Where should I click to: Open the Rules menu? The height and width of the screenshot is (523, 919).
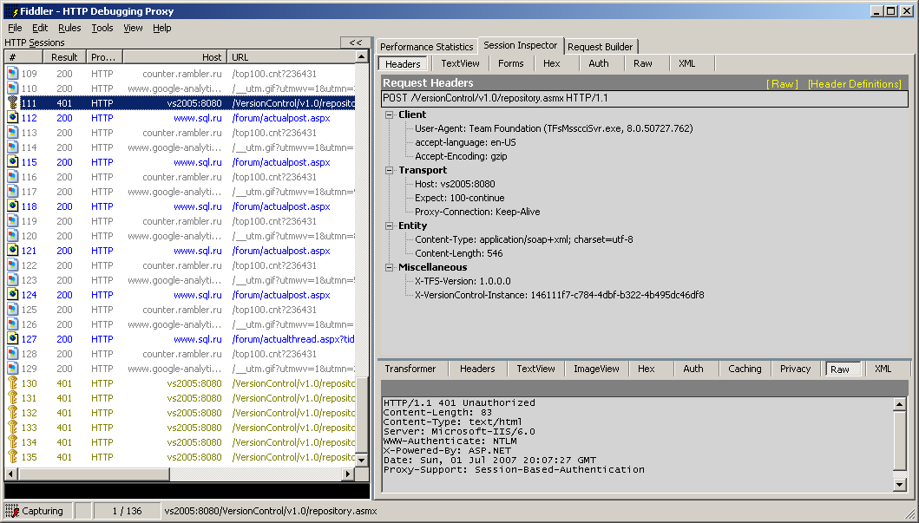[69, 28]
